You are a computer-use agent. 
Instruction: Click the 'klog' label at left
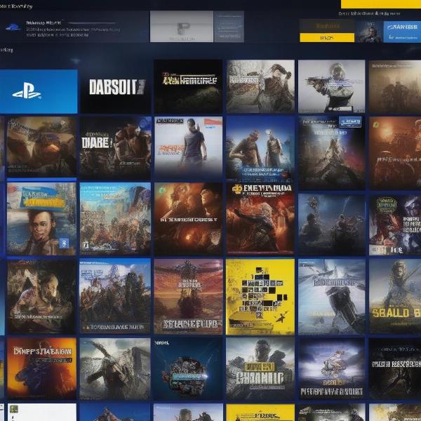coord(6,50)
